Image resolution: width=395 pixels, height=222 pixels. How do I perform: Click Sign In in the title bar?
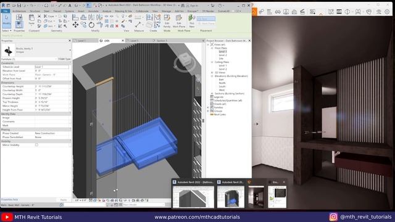pyautogui.click(x=193, y=6)
